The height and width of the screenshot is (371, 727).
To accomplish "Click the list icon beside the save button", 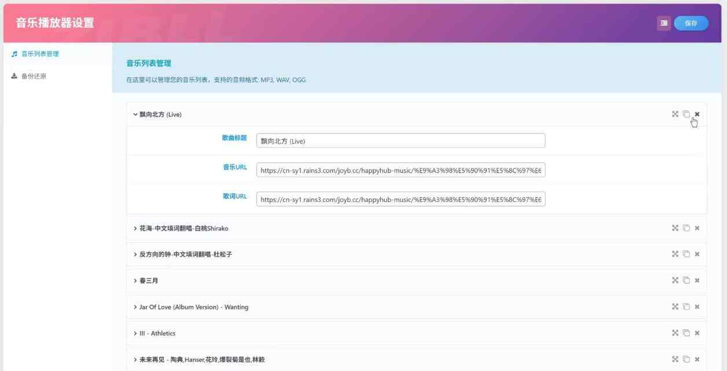I will tap(663, 23).
